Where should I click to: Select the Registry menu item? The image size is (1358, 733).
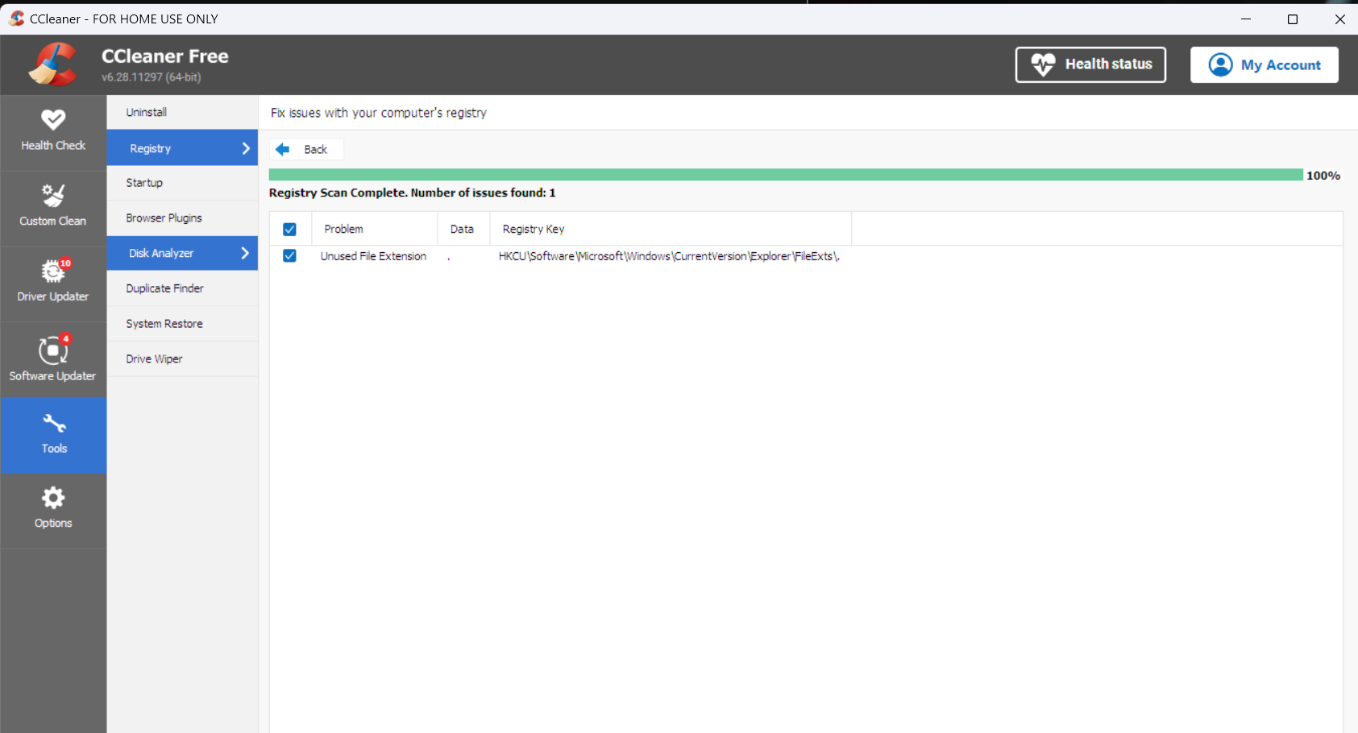coord(182,148)
